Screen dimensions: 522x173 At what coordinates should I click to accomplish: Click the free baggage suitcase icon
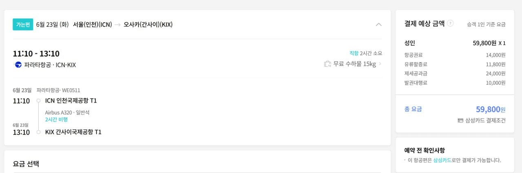coord(327,64)
